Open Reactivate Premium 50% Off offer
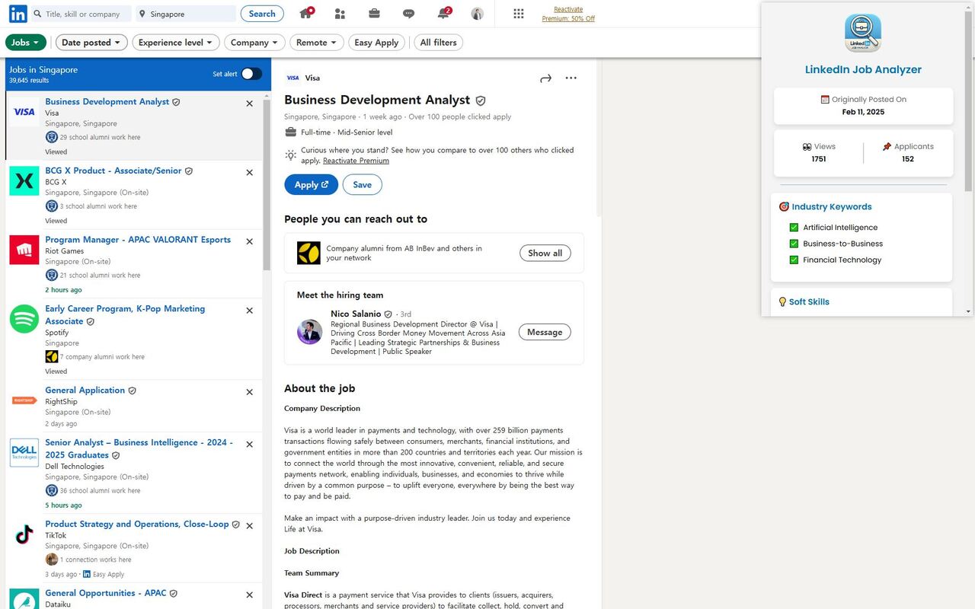 point(568,14)
